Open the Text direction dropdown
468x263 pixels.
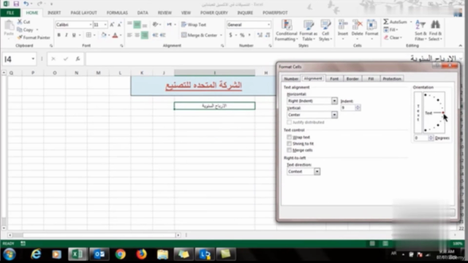[317, 172]
